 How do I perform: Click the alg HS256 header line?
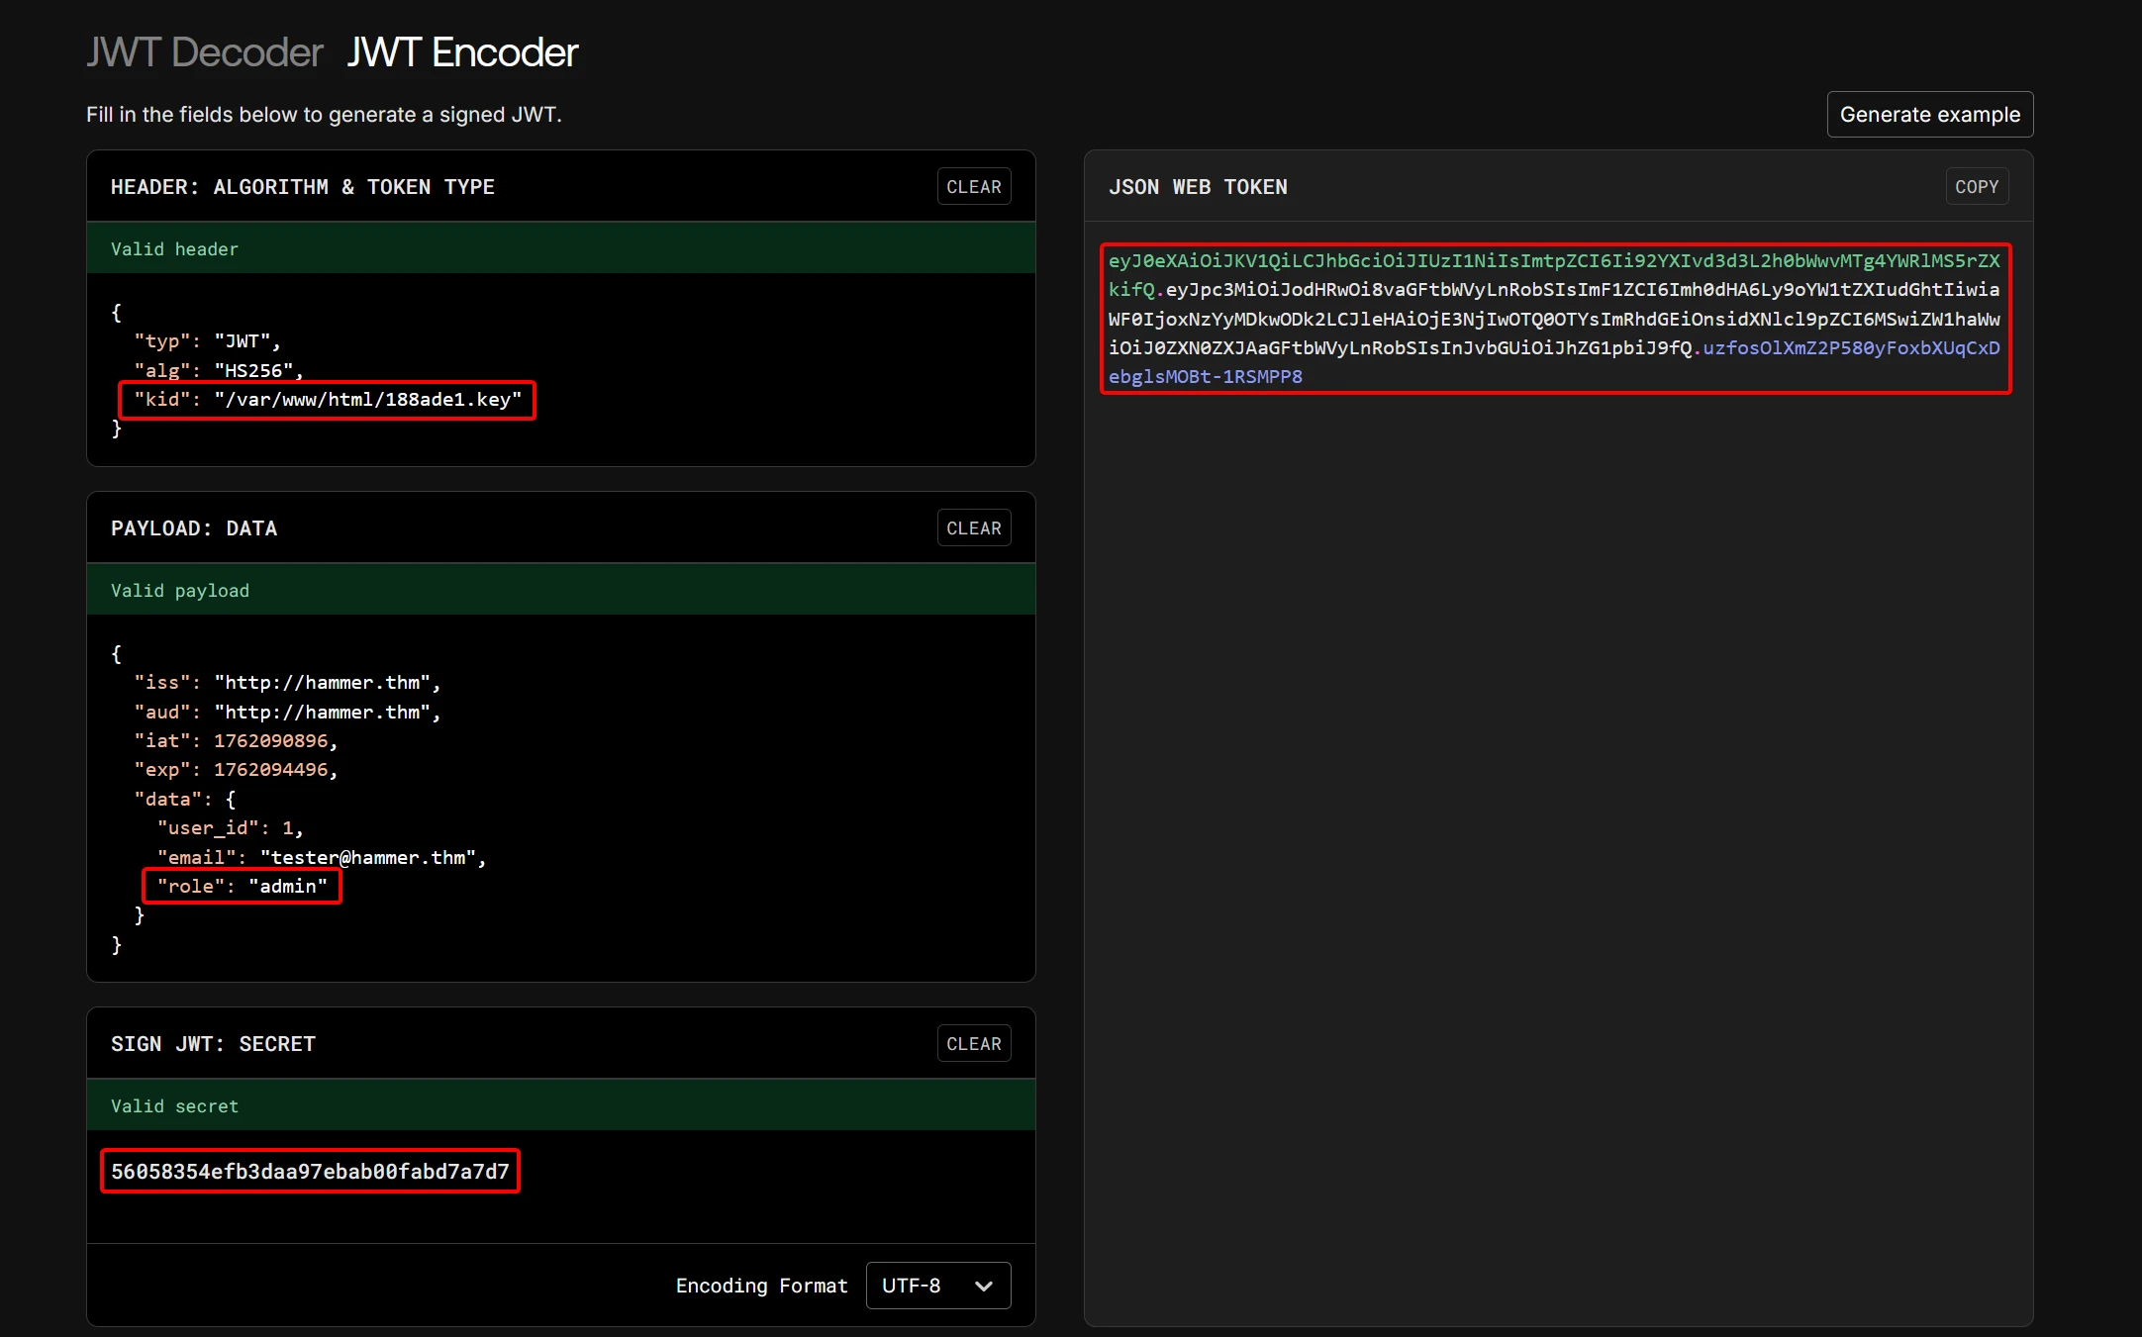coord(218,371)
